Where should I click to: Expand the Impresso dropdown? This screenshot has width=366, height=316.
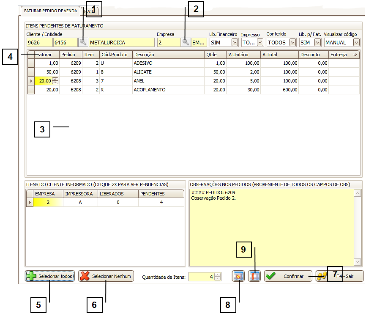260,42
